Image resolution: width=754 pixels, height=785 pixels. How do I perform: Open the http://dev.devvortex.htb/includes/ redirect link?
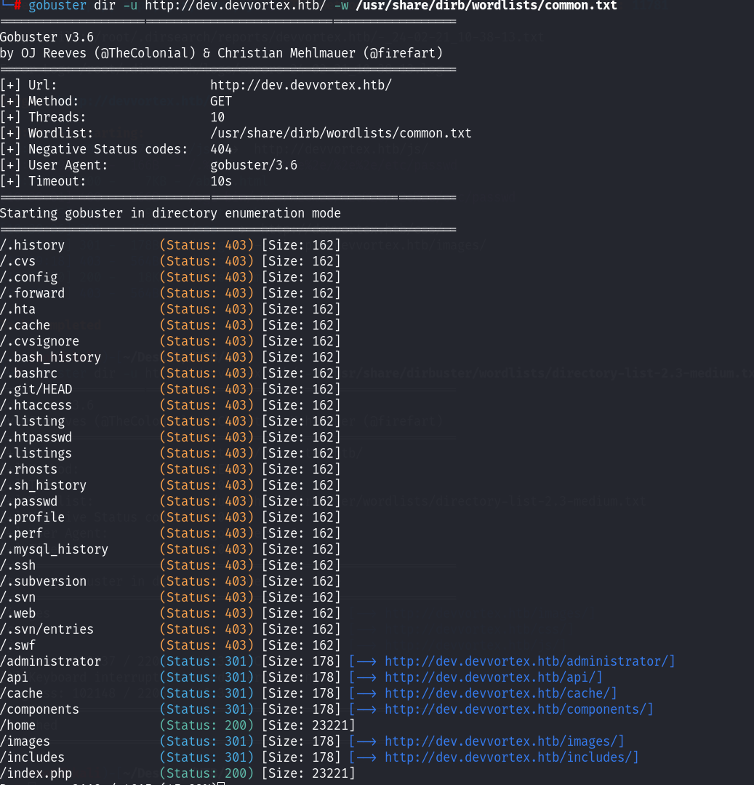point(581,757)
